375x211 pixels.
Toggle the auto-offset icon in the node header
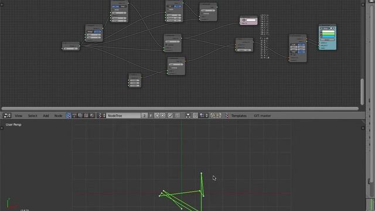[195, 115]
